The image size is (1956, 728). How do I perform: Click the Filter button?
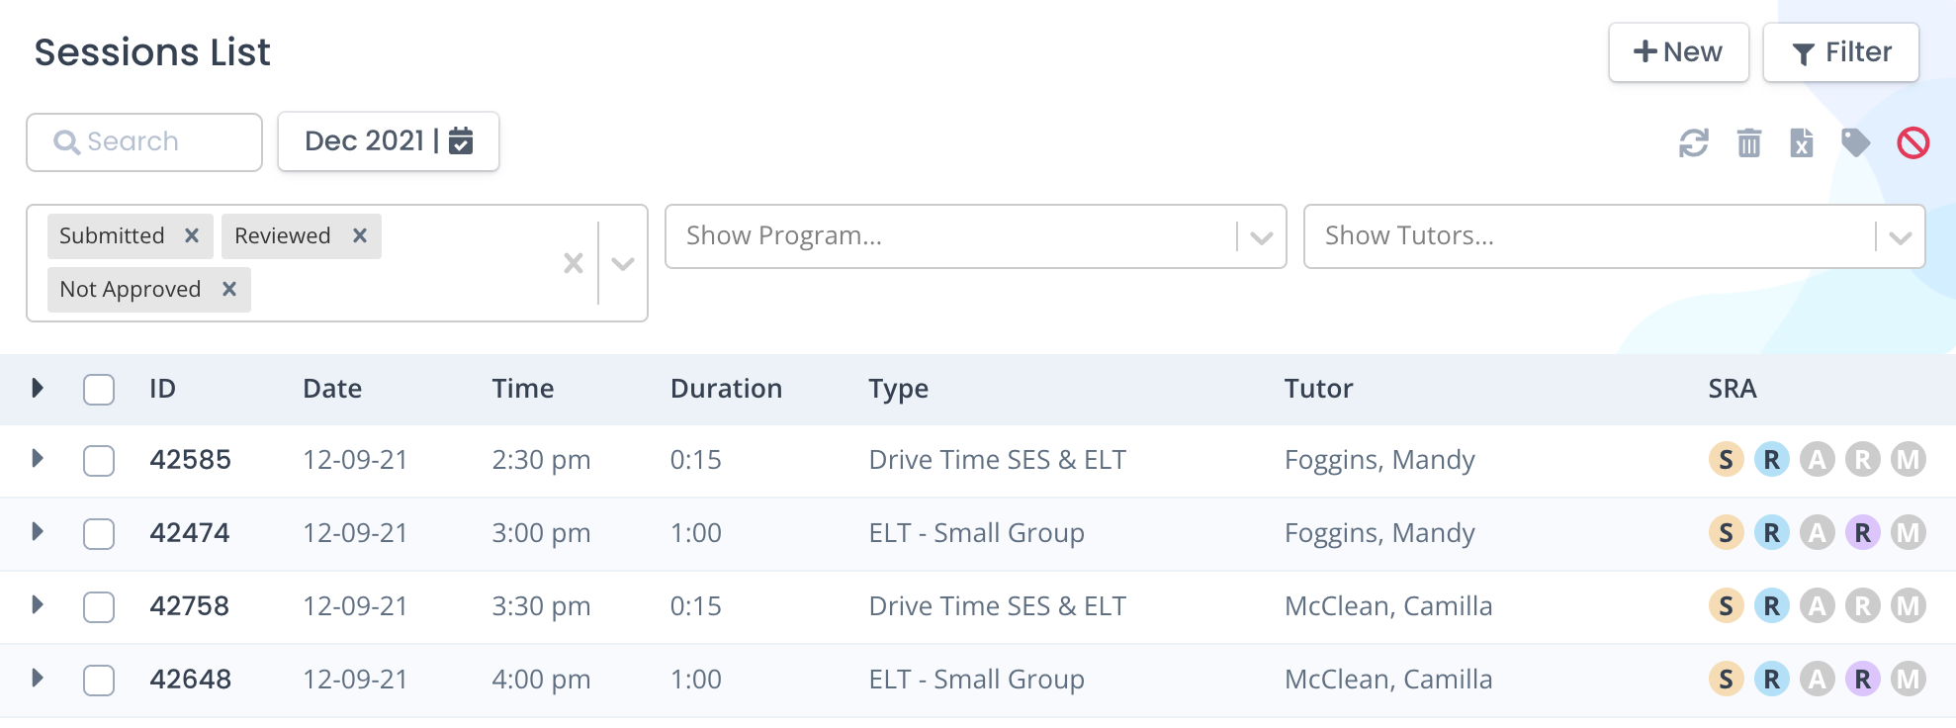(1841, 52)
